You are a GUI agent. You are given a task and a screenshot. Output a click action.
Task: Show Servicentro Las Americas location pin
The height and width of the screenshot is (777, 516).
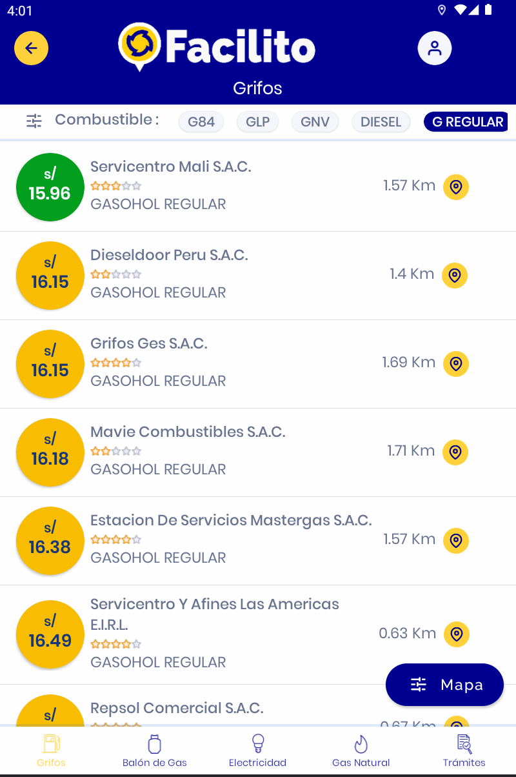[457, 634]
